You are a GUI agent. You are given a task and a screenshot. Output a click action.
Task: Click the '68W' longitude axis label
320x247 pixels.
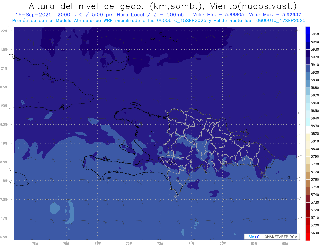click(285, 243)
